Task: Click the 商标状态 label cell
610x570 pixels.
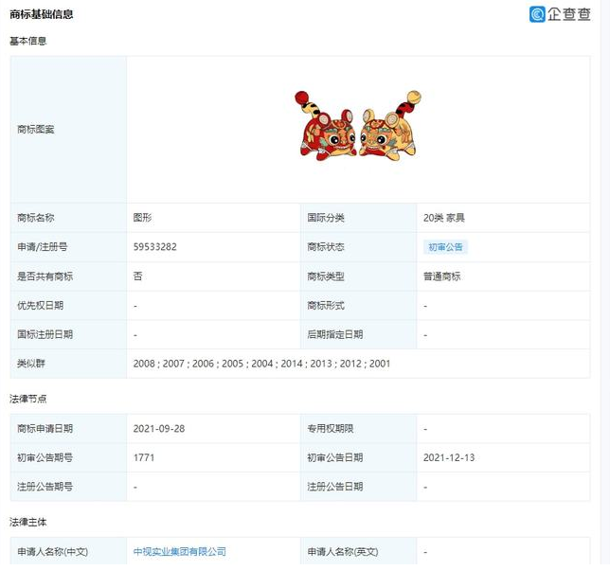Action: point(359,247)
